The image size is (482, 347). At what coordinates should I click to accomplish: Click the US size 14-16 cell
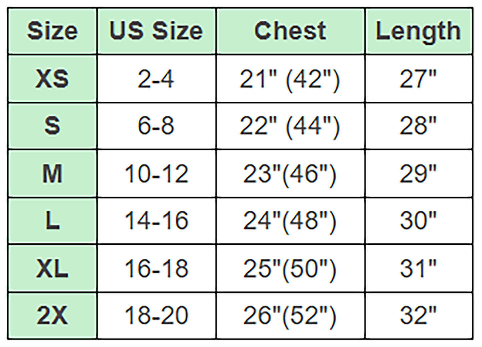point(156,221)
